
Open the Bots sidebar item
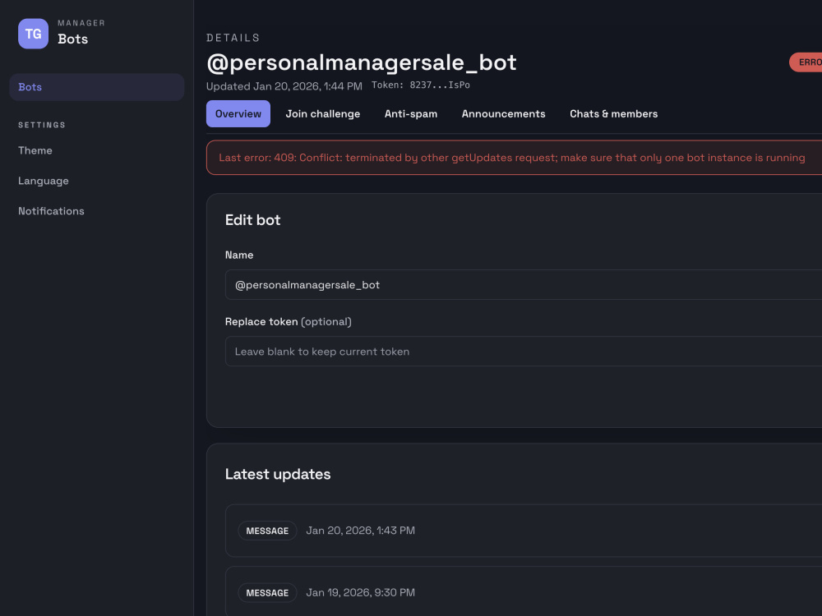click(97, 87)
